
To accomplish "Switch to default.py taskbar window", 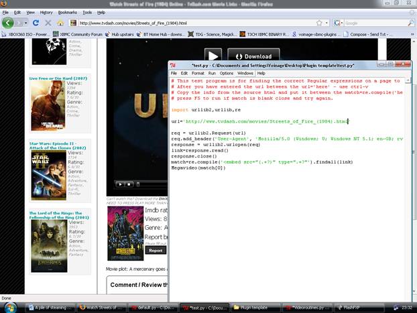I will (153, 308).
